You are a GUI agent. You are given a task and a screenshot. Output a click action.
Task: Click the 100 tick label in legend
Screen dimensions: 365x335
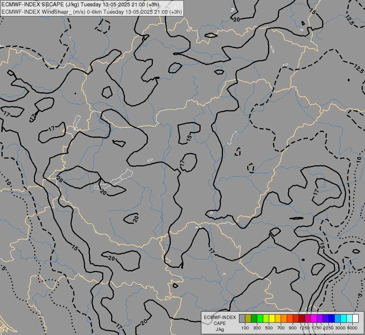pos(245,328)
